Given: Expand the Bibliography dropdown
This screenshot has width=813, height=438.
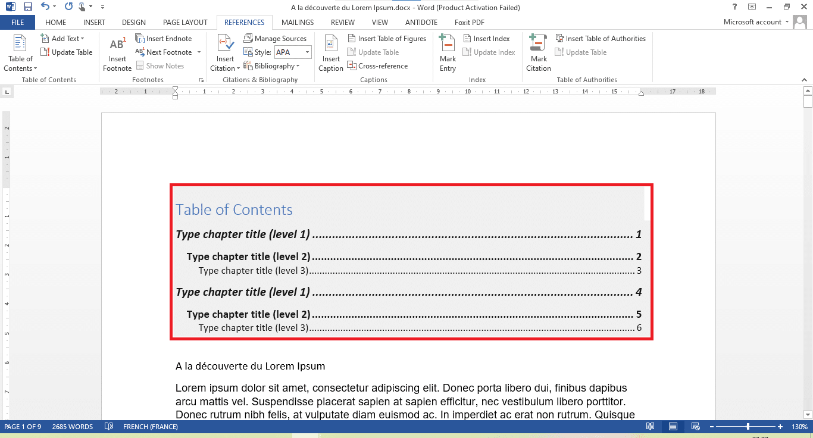Looking at the screenshot, I should (271, 66).
